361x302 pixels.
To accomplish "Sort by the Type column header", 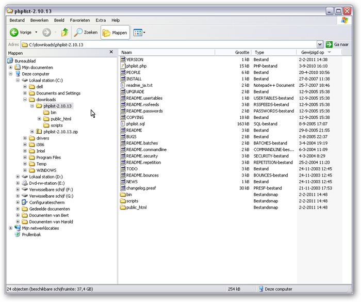I will tap(274, 52).
